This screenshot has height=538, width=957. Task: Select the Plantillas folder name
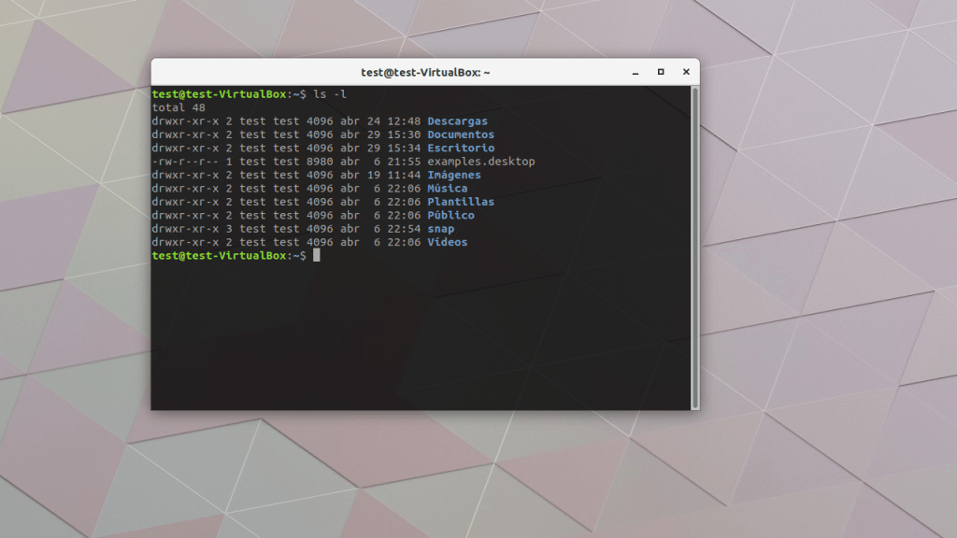[x=461, y=201]
